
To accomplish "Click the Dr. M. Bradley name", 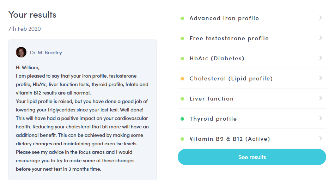I will click(x=46, y=53).
